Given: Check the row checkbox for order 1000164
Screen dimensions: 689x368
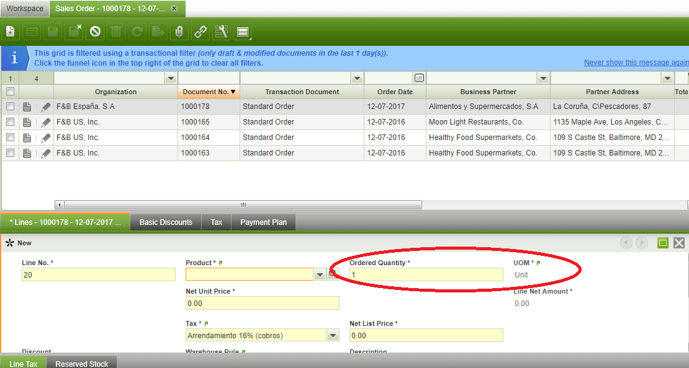Looking at the screenshot, I should tap(10, 138).
